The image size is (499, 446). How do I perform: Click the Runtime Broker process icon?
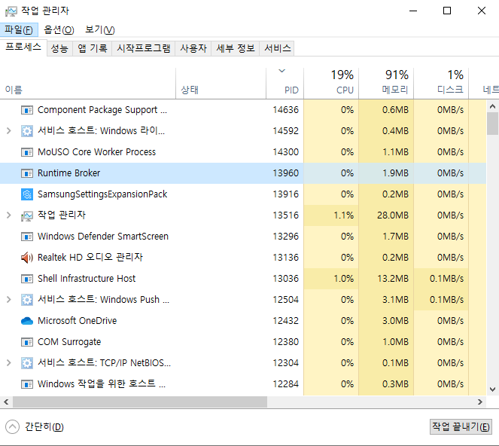pyautogui.click(x=27, y=173)
